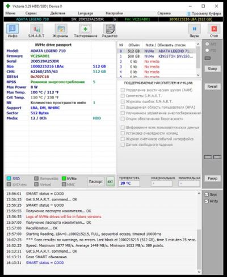Open the Инфо toolbar icon
The width and height of the screenshot is (227, 277).
(x=12, y=29)
